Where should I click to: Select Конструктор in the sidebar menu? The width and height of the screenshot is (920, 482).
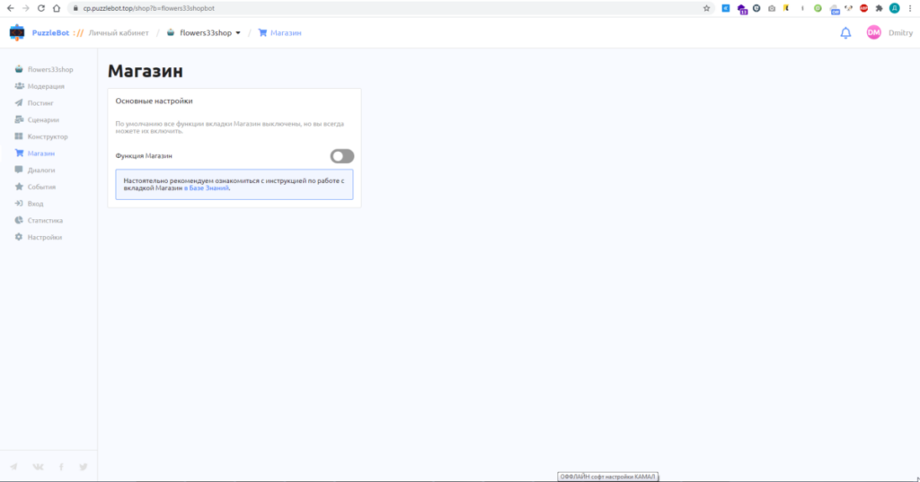tap(47, 136)
